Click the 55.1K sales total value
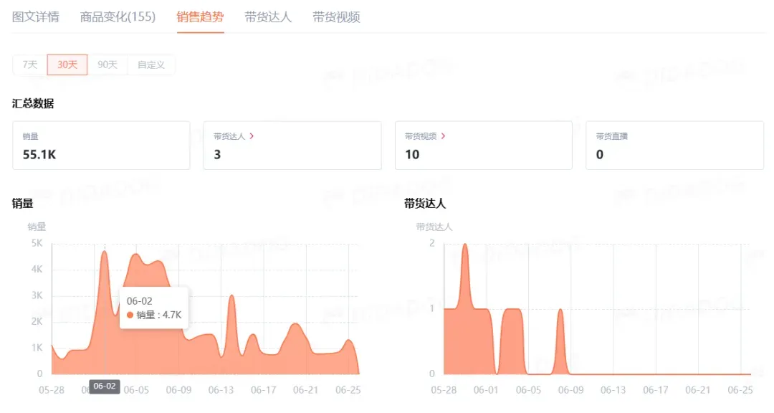Image resolution: width=774 pixels, height=413 pixels. 39,154
